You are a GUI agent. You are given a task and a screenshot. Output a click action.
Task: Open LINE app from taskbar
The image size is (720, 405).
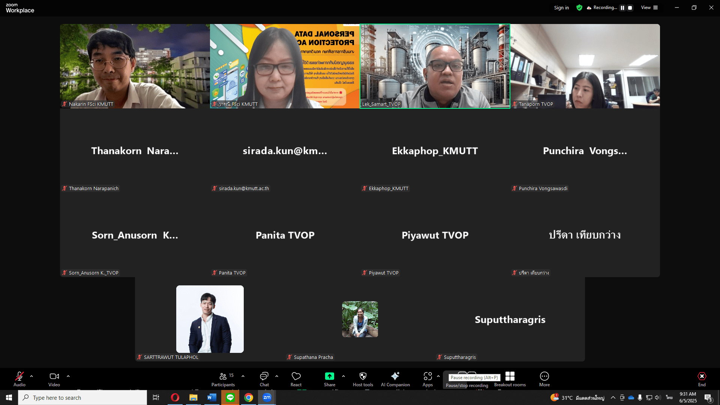(x=230, y=397)
